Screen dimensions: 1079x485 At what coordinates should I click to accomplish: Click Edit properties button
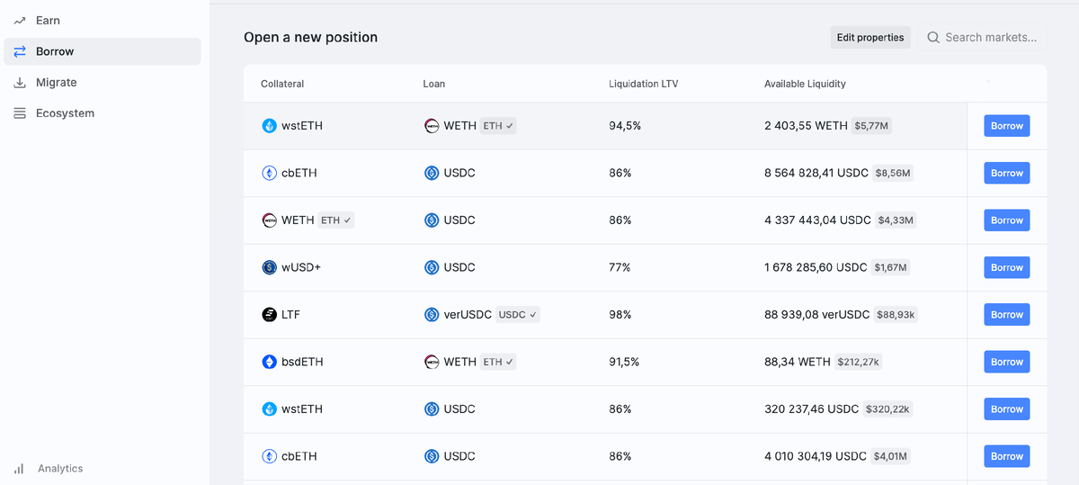[x=869, y=38]
